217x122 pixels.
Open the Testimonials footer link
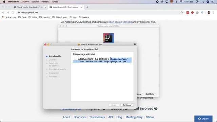[x=97, y=117]
